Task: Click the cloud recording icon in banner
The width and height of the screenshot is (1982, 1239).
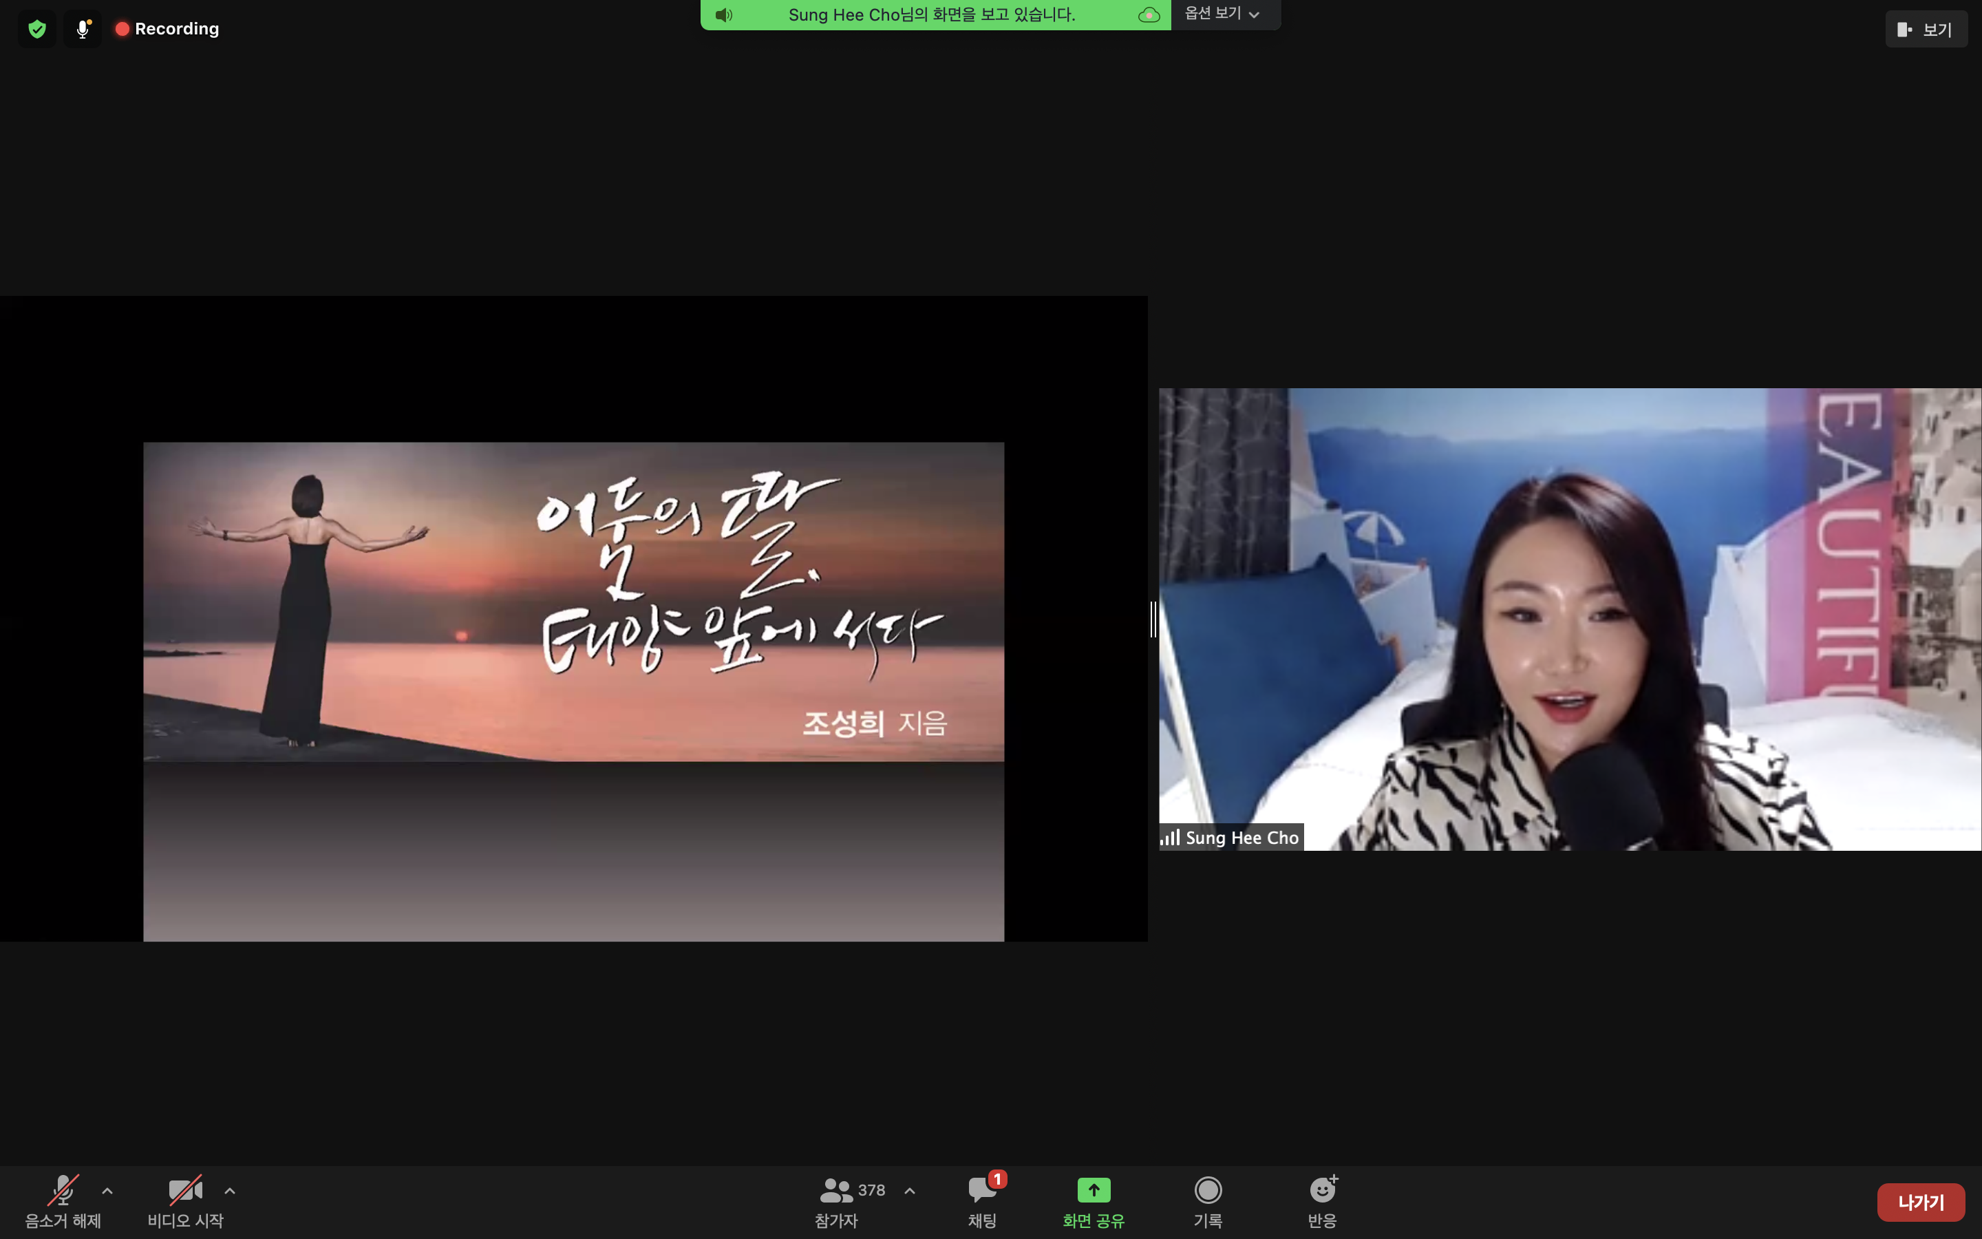Action: tap(1149, 14)
